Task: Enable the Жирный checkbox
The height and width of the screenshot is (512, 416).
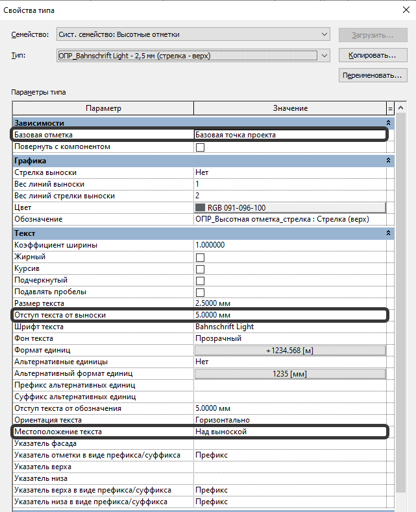Action: (200, 257)
